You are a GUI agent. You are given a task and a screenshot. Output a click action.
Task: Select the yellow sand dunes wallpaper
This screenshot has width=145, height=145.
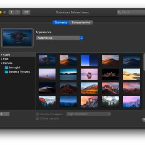(131, 74)
